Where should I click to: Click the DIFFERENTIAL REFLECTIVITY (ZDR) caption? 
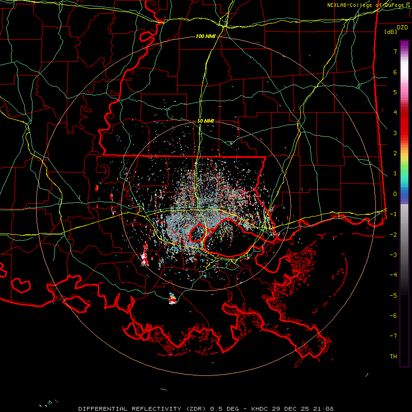[x=143, y=409]
